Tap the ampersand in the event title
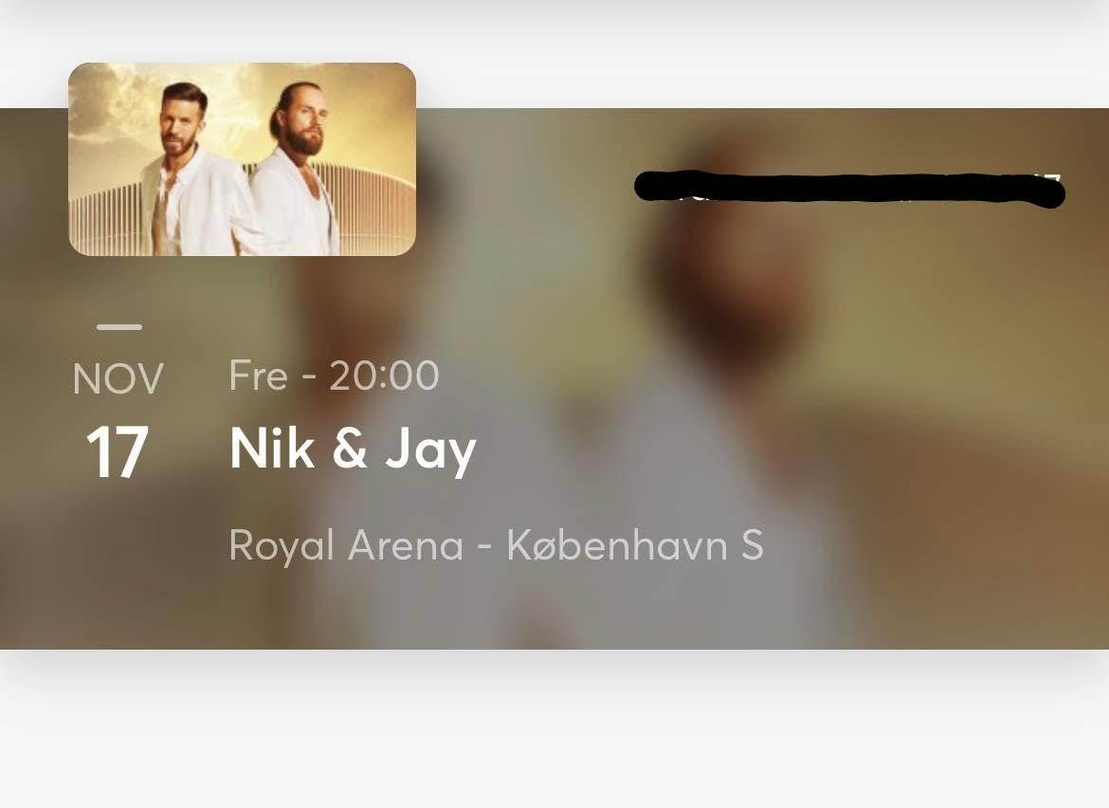 pos(350,450)
